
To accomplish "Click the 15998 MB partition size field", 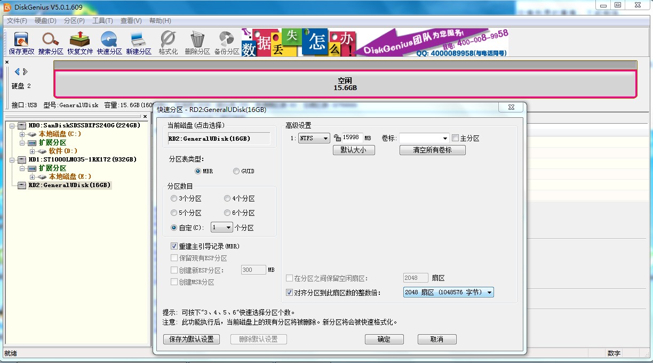I will 353,138.
